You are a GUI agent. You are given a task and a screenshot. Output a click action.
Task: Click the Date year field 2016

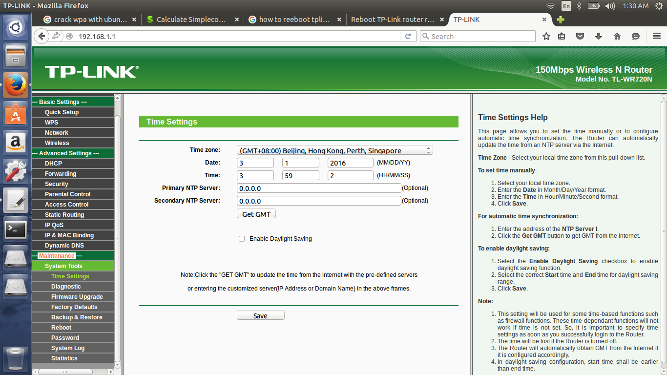click(x=351, y=163)
